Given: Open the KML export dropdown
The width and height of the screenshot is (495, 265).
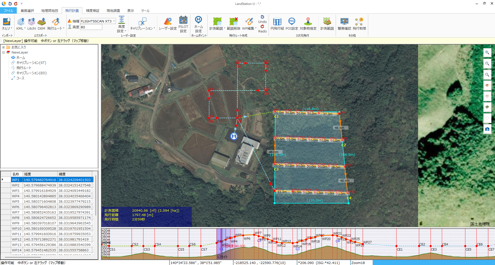Looking at the screenshot, I should pos(25,29).
